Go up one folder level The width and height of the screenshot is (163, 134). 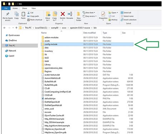coord(16,28)
